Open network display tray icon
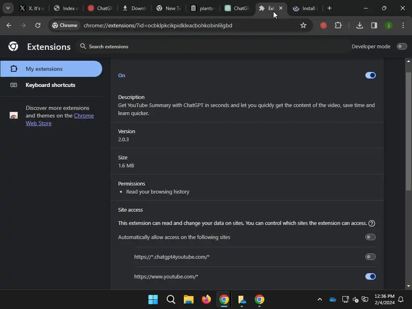 coord(345,299)
